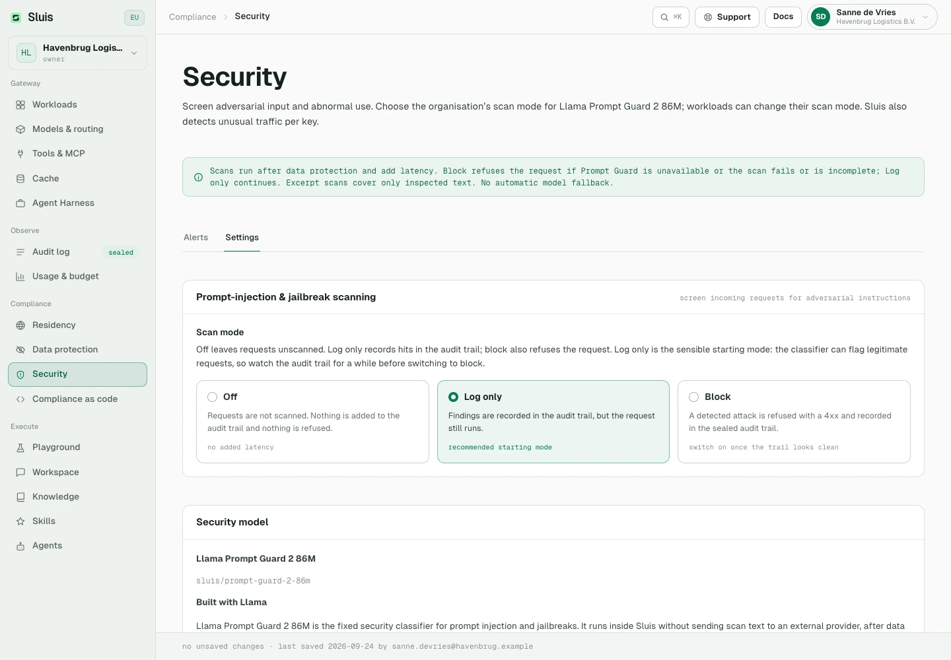Select the Block scan mode radio
The image size is (951, 660).
(x=693, y=397)
